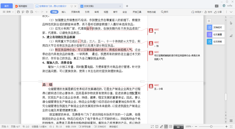Add a new tab with the plus button
Screen dimensions: 235x129
127,6
